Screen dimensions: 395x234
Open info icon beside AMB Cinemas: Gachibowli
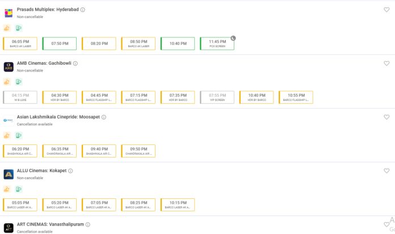pyautogui.click(x=75, y=63)
